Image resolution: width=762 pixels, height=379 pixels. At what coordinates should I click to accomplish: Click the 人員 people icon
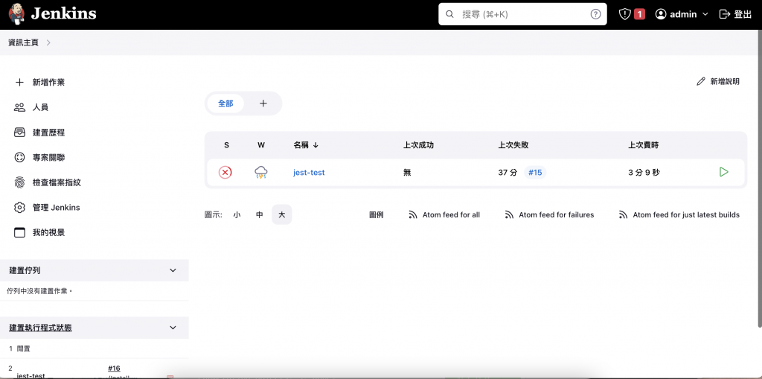coord(19,107)
